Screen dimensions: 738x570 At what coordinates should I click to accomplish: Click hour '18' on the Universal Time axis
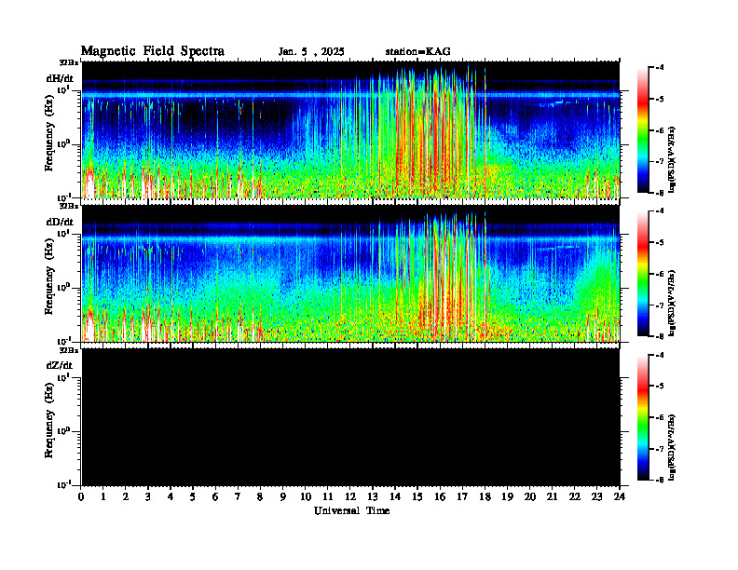(485, 497)
